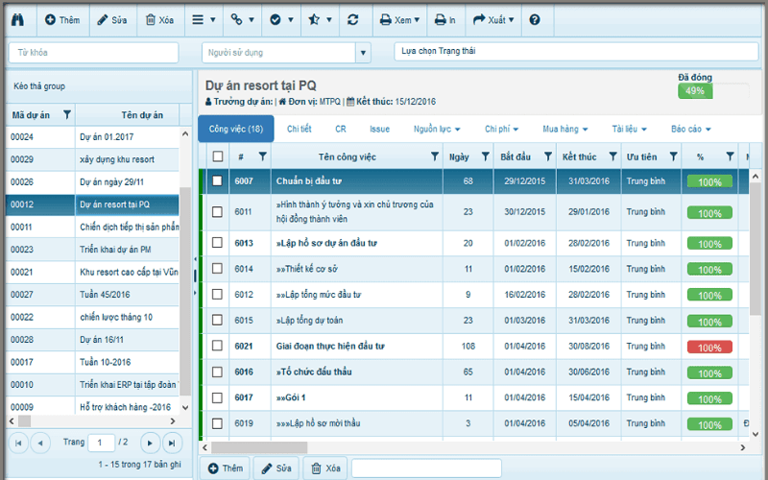Image resolution: width=768 pixels, height=480 pixels.
Task: Check the box for task 6016
Action: pos(217,372)
